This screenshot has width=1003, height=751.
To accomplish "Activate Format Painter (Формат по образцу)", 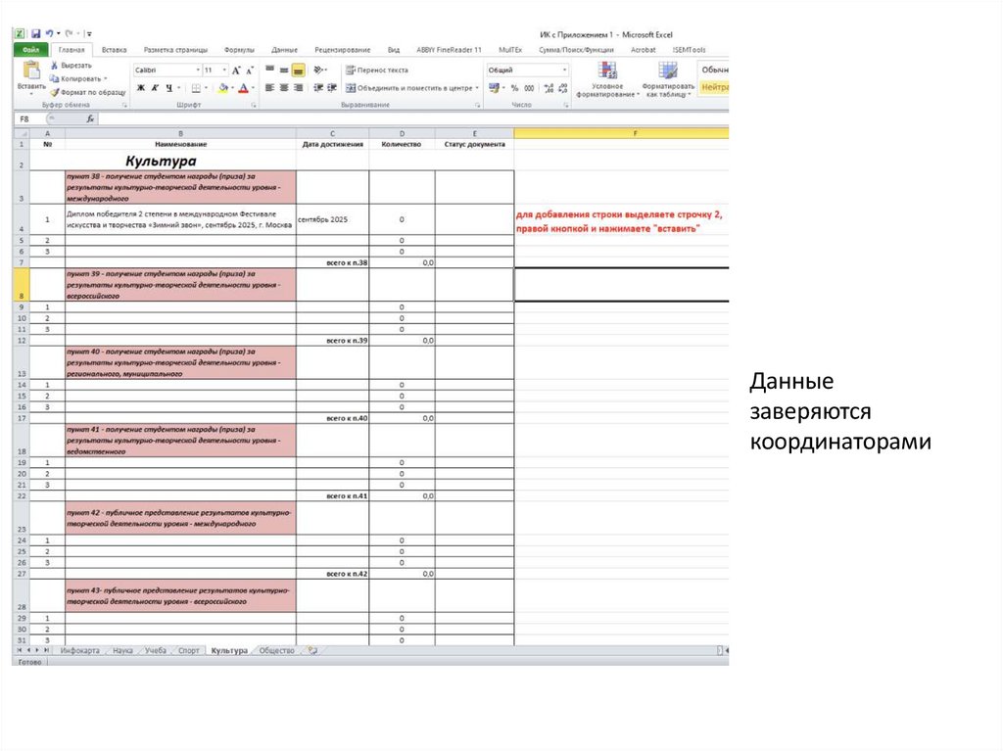I will pos(87,92).
